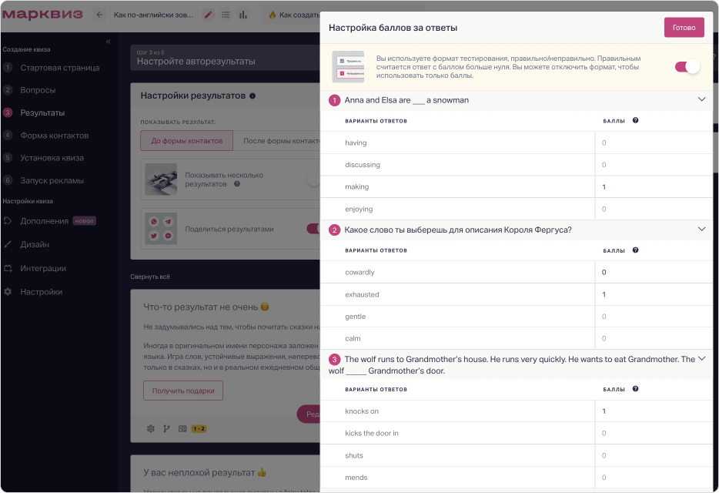Click the back arrow next to quiz title
This screenshot has height=493, width=719.
(99, 15)
